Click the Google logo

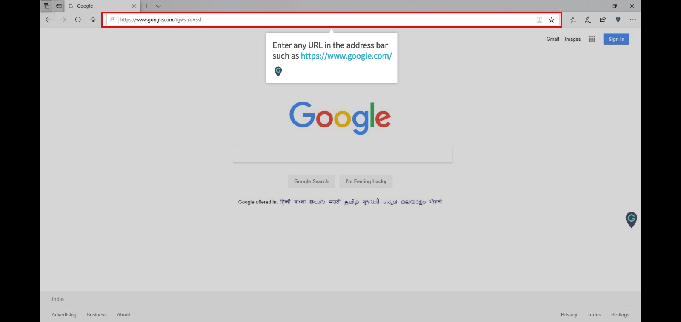tap(340, 118)
